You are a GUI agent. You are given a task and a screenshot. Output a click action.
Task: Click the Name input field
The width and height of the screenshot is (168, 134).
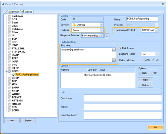[142, 19]
